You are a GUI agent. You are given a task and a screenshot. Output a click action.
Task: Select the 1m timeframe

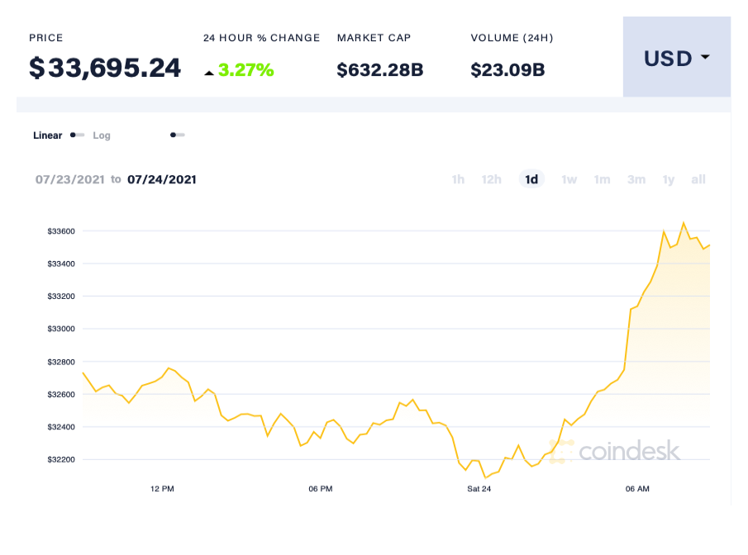click(602, 179)
